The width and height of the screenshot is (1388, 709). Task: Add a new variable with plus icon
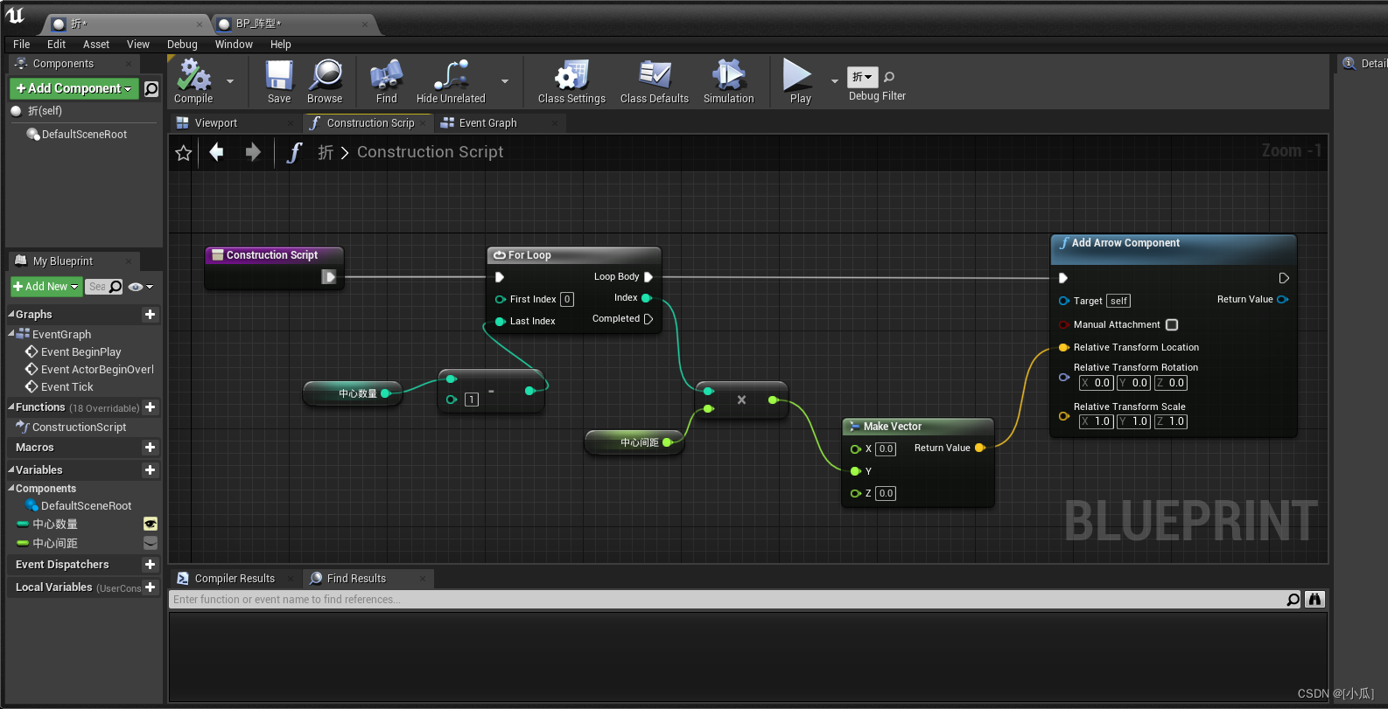(x=151, y=470)
